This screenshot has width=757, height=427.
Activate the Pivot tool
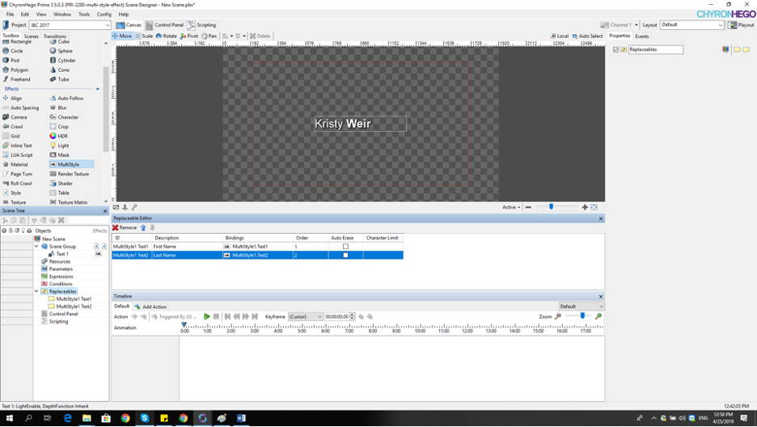point(189,36)
